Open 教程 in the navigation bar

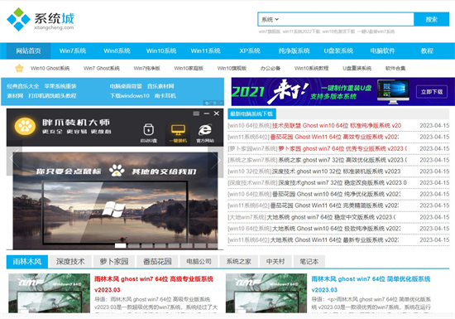[x=427, y=51]
